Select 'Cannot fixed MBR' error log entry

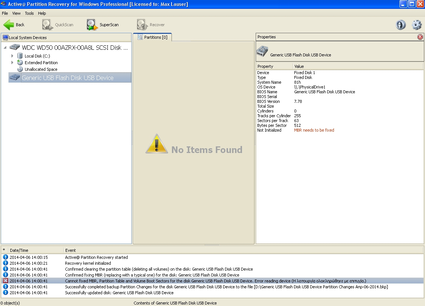coord(212,281)
